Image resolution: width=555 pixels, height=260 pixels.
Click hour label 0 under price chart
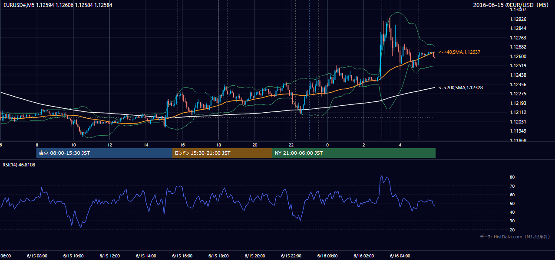tap(327, 145)
